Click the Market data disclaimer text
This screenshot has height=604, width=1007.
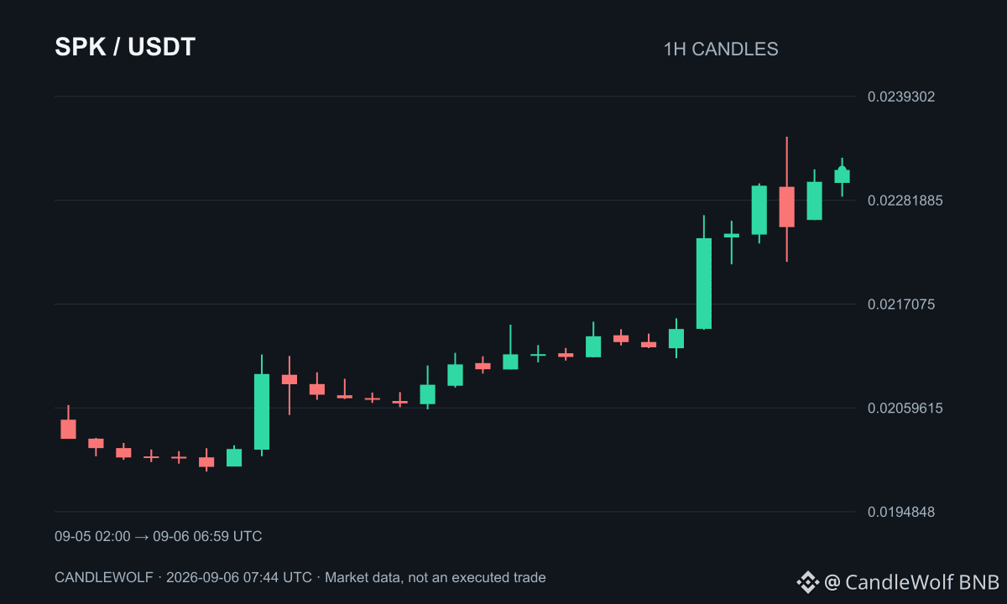[436, 577]
